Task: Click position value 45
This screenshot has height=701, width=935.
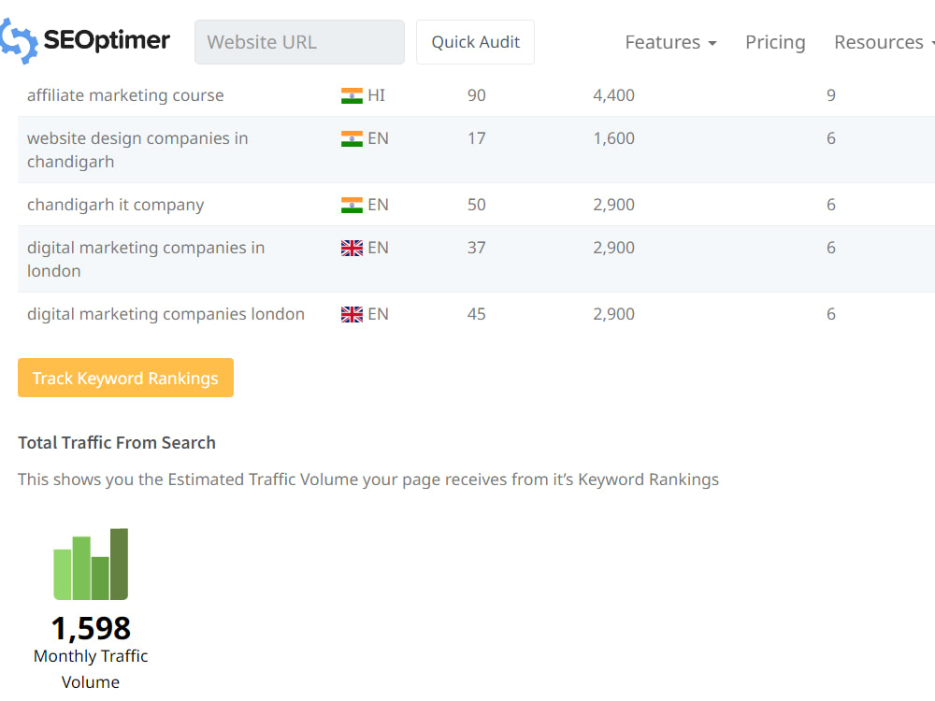Action: [477, 314]
